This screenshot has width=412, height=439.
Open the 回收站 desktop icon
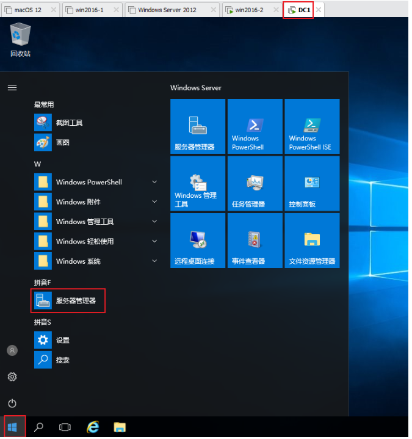click(20, 40)
